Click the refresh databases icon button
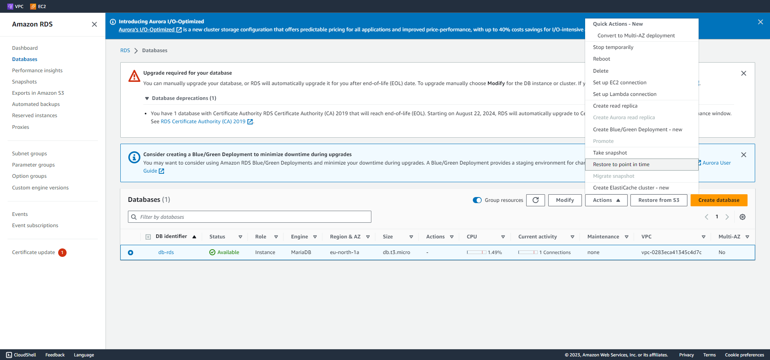Viewport: 770px width, 360px height. point(535,200)
